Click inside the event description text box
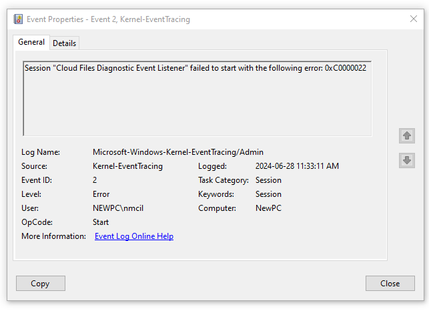The width and height of the screenshot is (429, 313). click(x=197, y=99)
